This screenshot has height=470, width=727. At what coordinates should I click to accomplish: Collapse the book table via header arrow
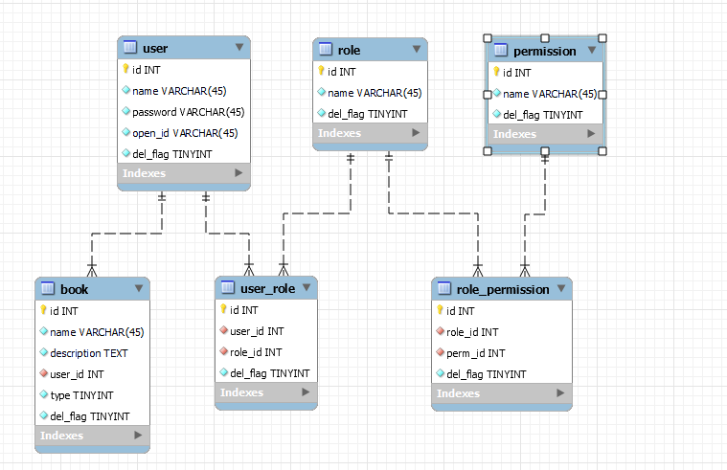(139, 288)
